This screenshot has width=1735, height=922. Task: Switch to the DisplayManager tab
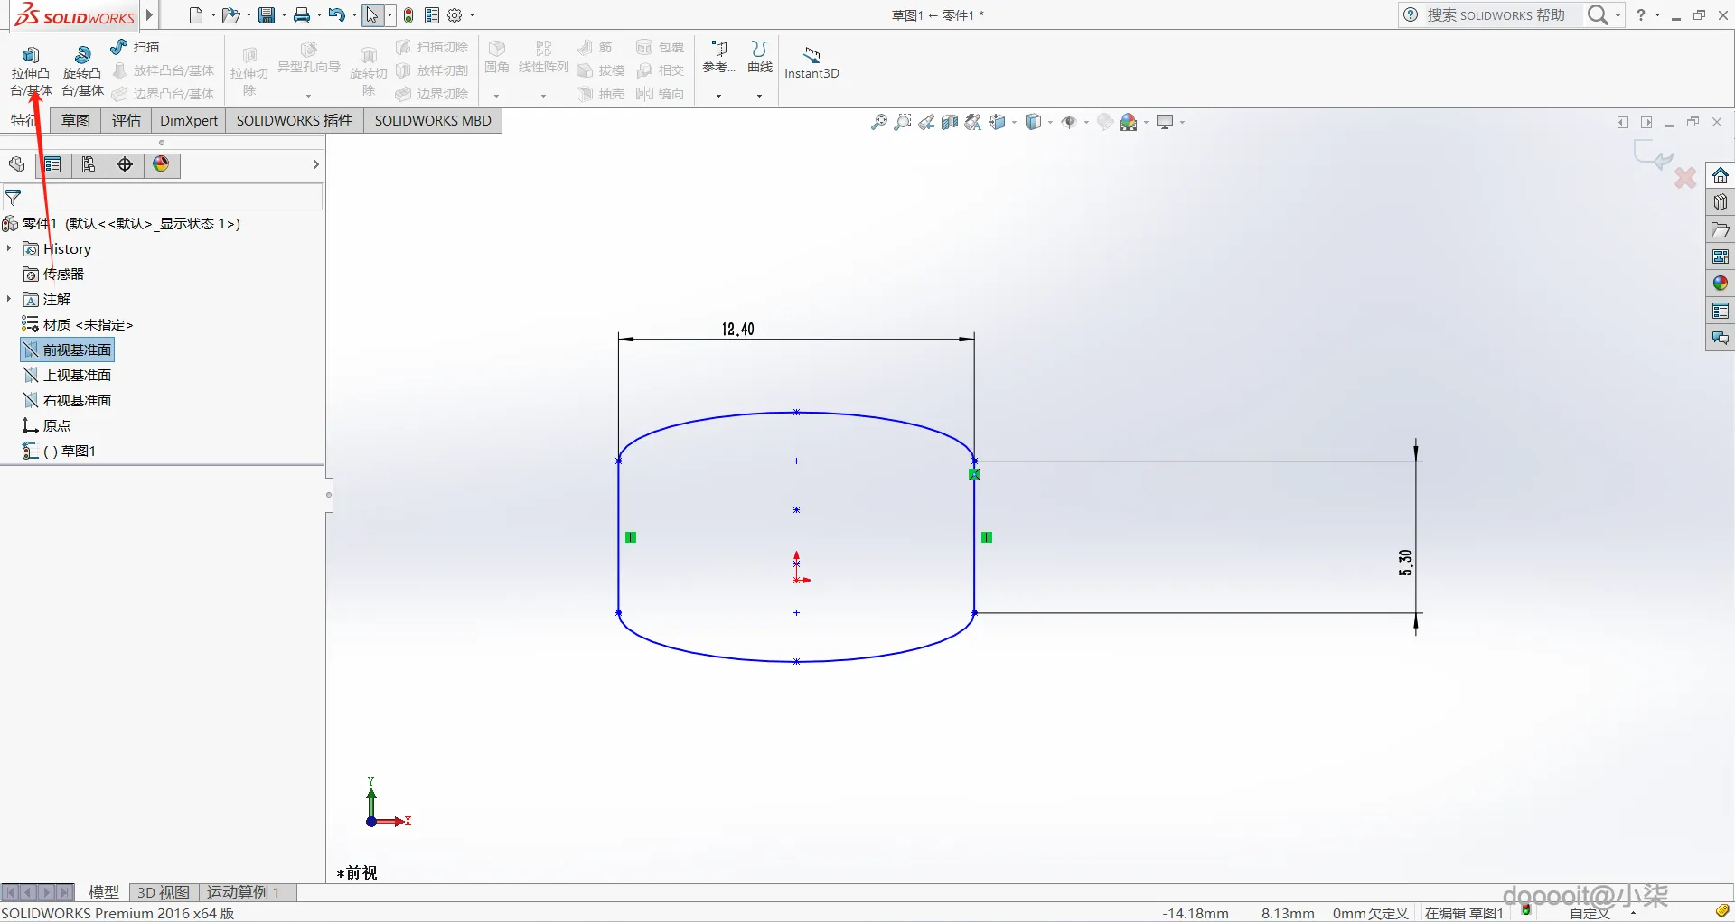click(x=161, y=164)
